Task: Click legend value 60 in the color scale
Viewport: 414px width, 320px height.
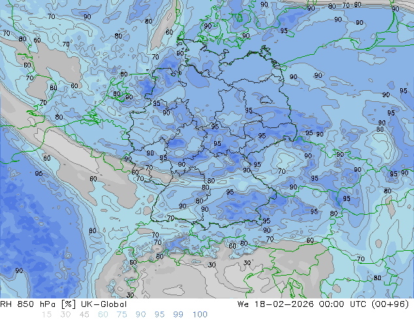Action: (x=103, y=315)
